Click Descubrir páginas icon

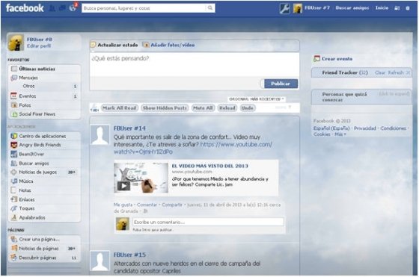coord(13,258)
